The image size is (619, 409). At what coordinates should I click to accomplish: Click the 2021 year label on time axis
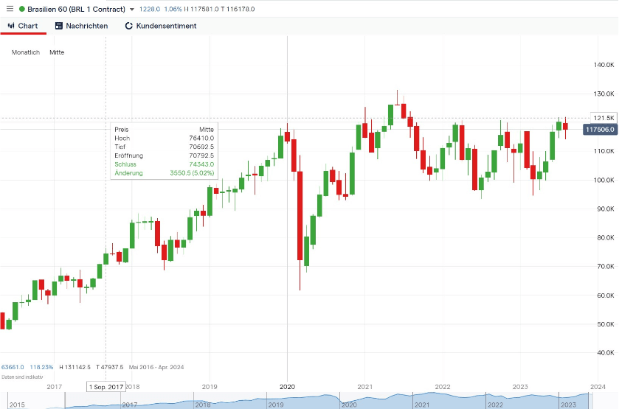364,387
